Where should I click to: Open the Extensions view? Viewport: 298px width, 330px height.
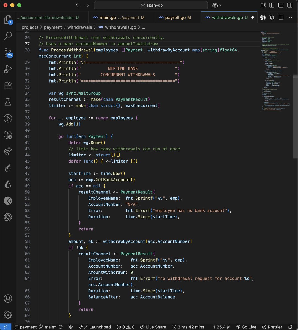pyautogui.click(x=8, y=86)
